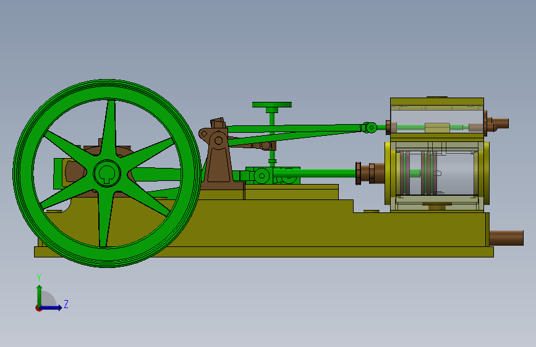536x347 pixels.
Task: Select the valve chest top cover plate
Action: 437,101
